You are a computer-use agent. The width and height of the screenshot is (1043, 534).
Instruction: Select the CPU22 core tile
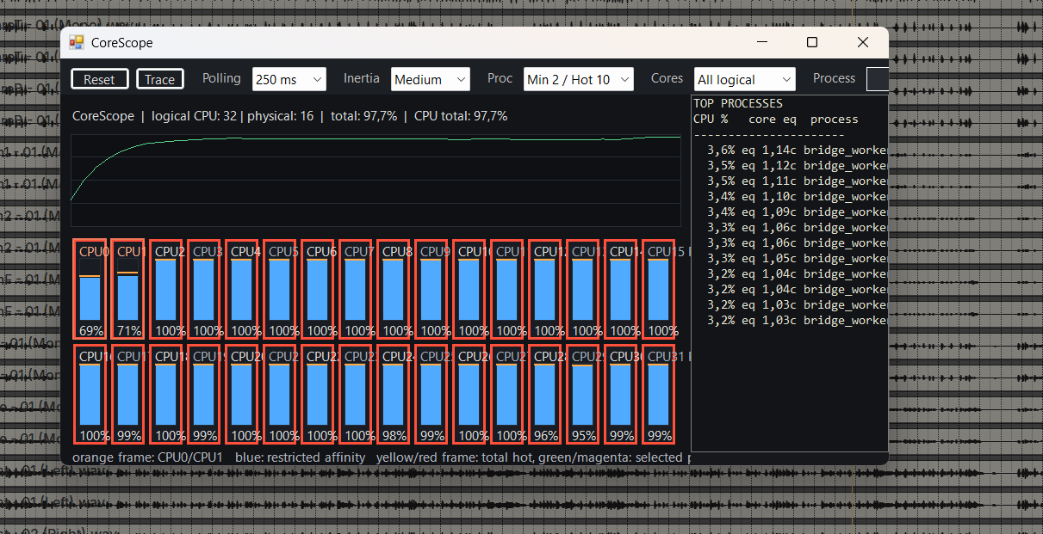pos(318,394)
